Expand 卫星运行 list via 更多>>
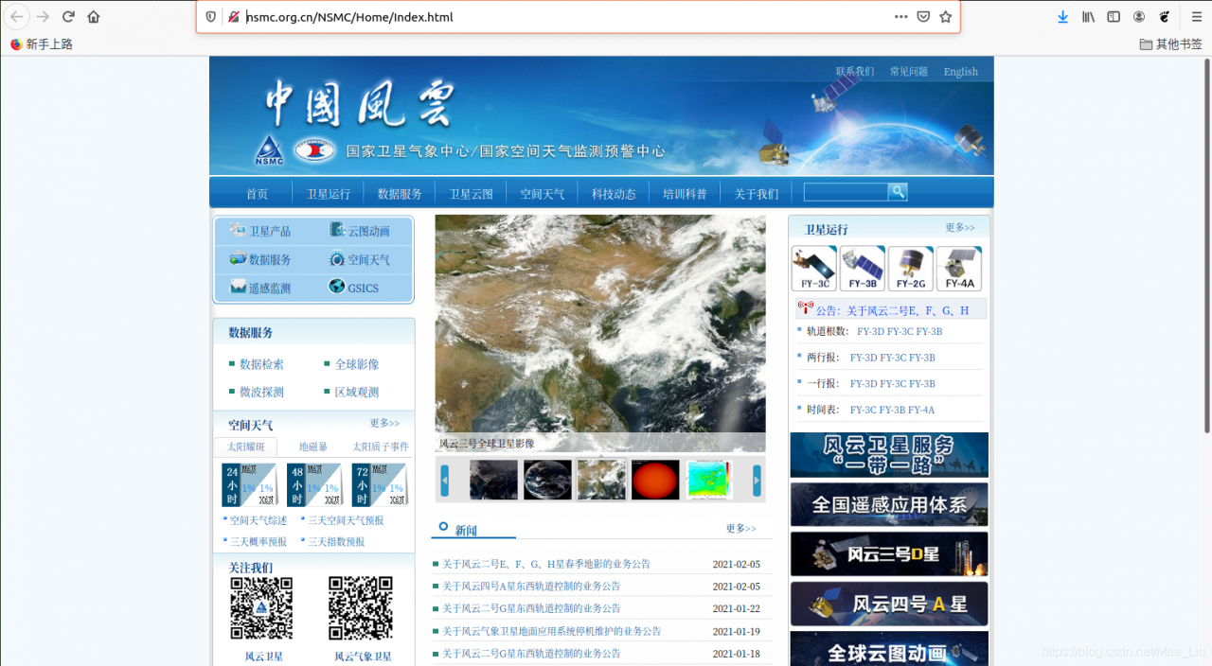This screenshot has height=666, width=1212. pos(960,228)
